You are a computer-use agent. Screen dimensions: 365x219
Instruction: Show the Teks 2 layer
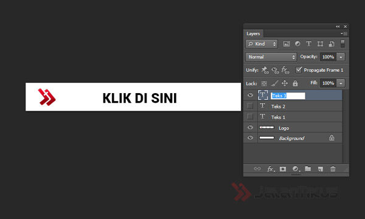(x=250, y=106)
